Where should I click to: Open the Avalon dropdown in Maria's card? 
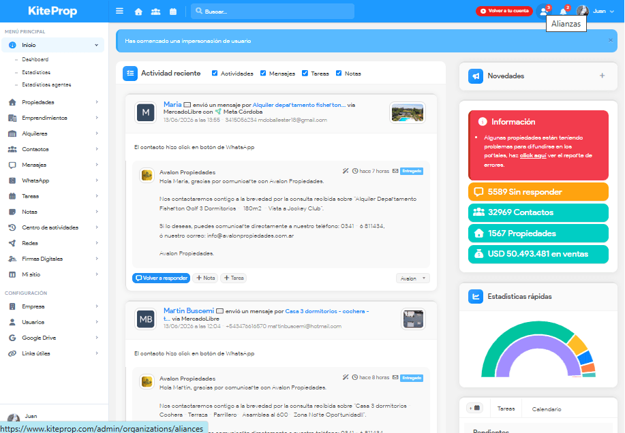[x=412, y=278]
